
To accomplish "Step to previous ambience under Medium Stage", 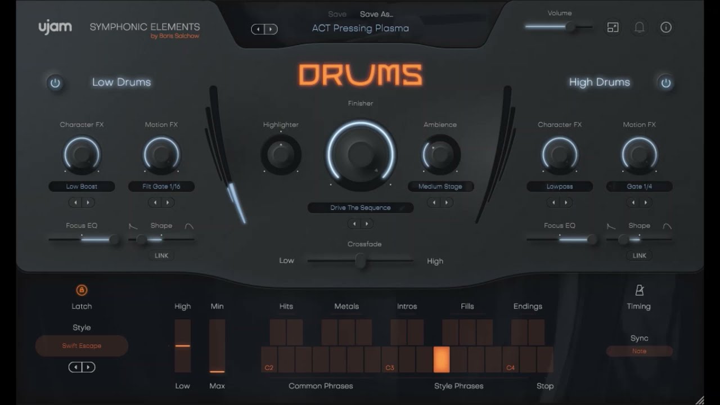I will (434, 202).
